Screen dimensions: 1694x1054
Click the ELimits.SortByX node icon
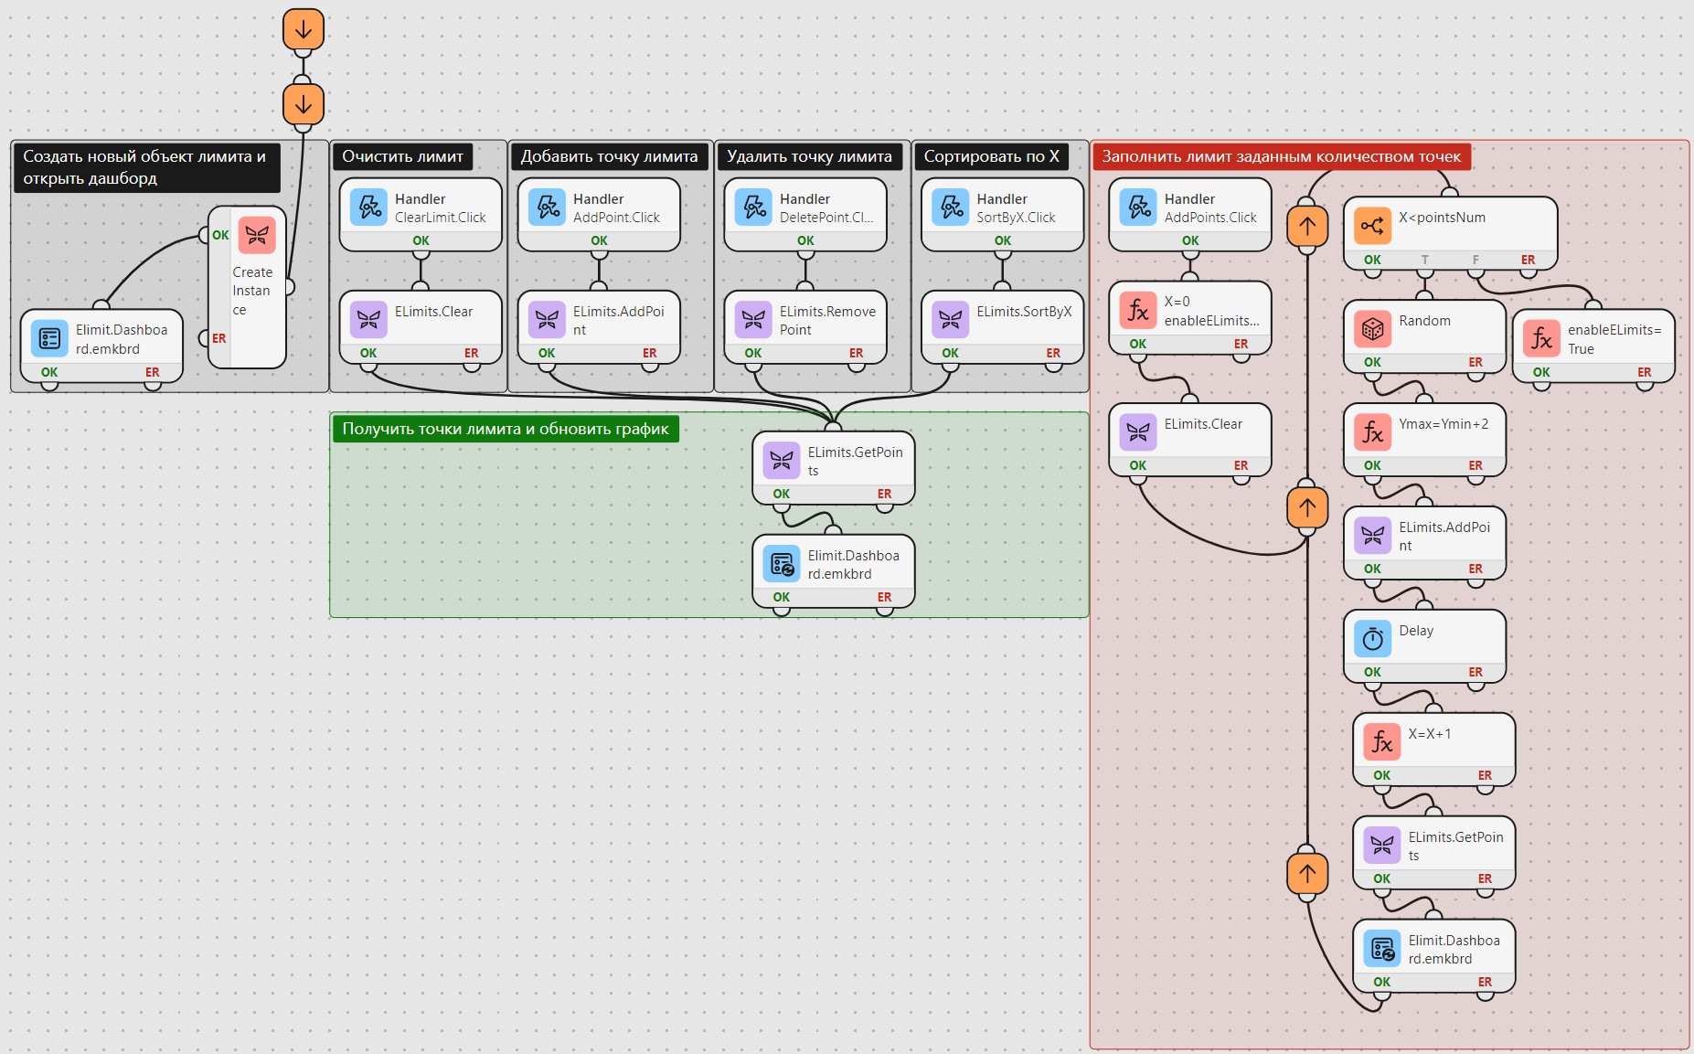[950, 320]
